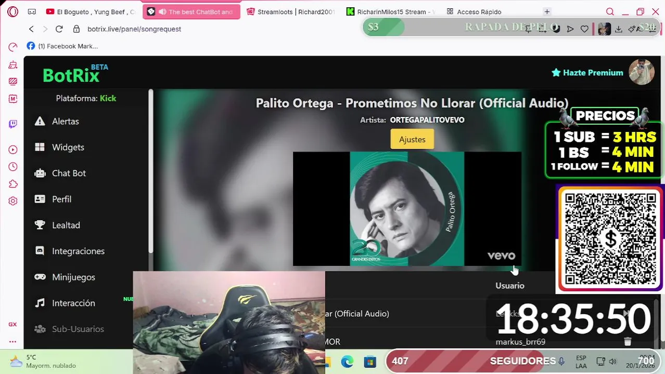Edit the botrix.live address bar
The image size is (665, 374).
coord(134,29)
